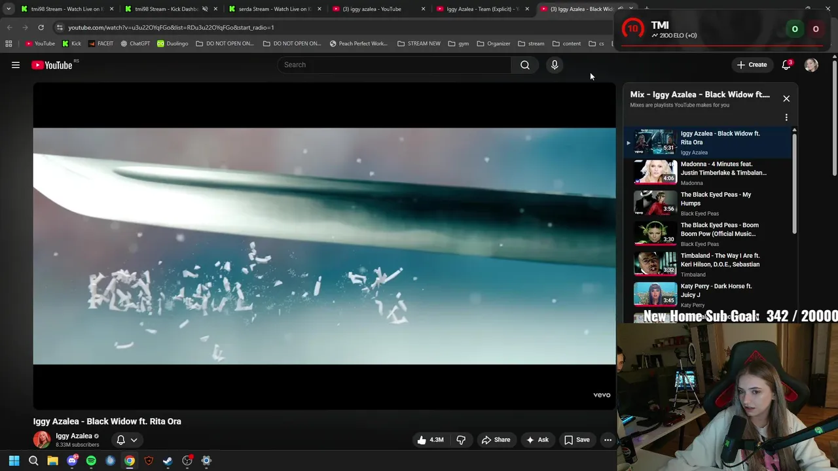
Task: Select Black Eyed Peas My Humps video
Action: [x=709, y=203]
